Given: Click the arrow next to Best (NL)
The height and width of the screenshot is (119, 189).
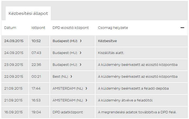Looking at the screenshot, I should (x=71, y=77).
